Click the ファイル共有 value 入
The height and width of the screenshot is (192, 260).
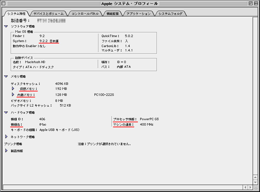[126, 41]
